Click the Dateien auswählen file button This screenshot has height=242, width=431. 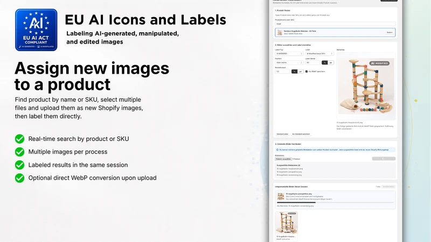(x=283, y=159)
